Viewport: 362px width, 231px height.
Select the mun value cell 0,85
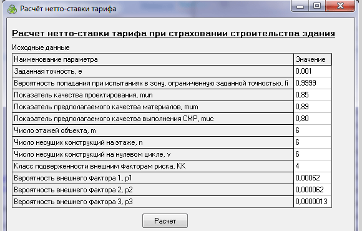coord(312,95)
